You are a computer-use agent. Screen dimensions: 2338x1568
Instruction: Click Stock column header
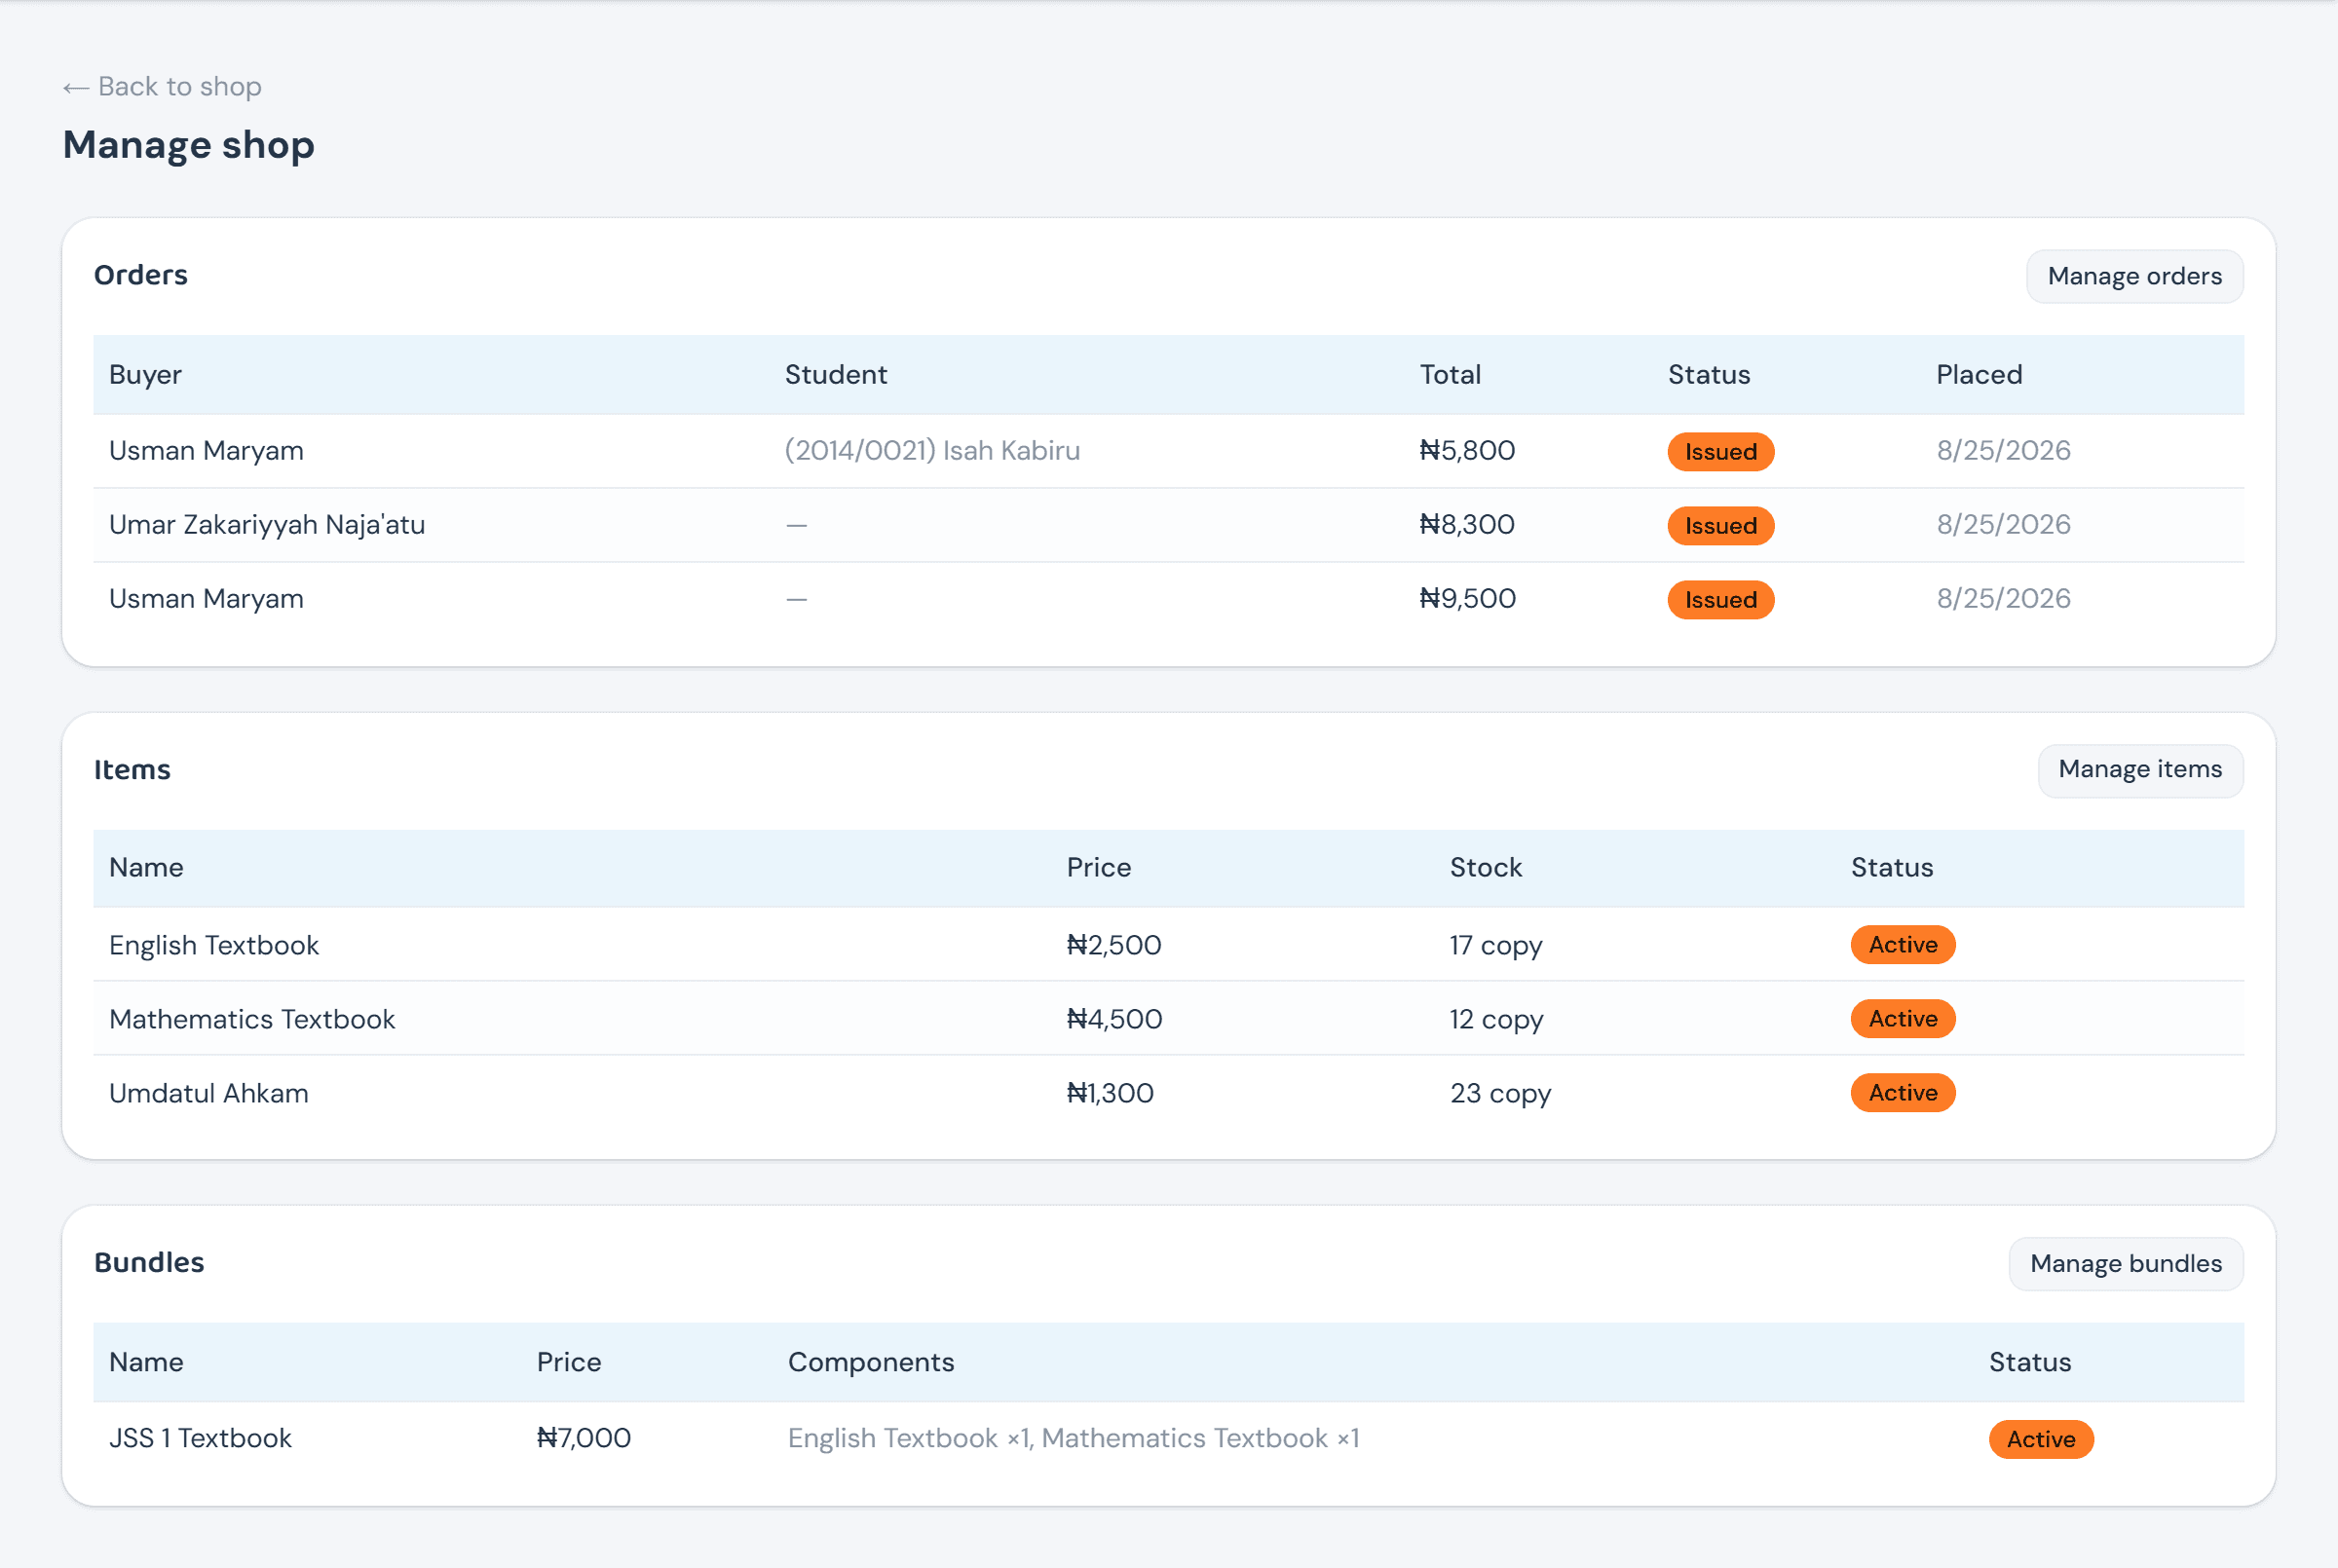coord(1485,867)
